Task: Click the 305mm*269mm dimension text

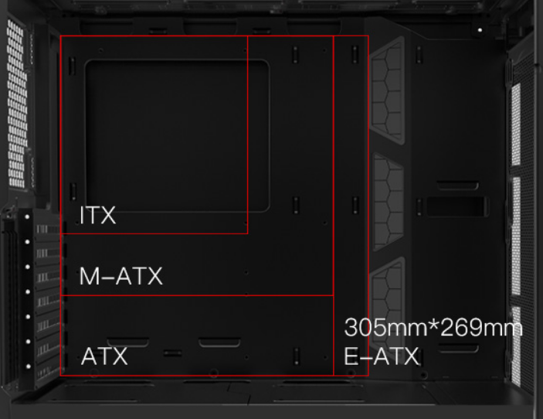Action: [433, 327]
